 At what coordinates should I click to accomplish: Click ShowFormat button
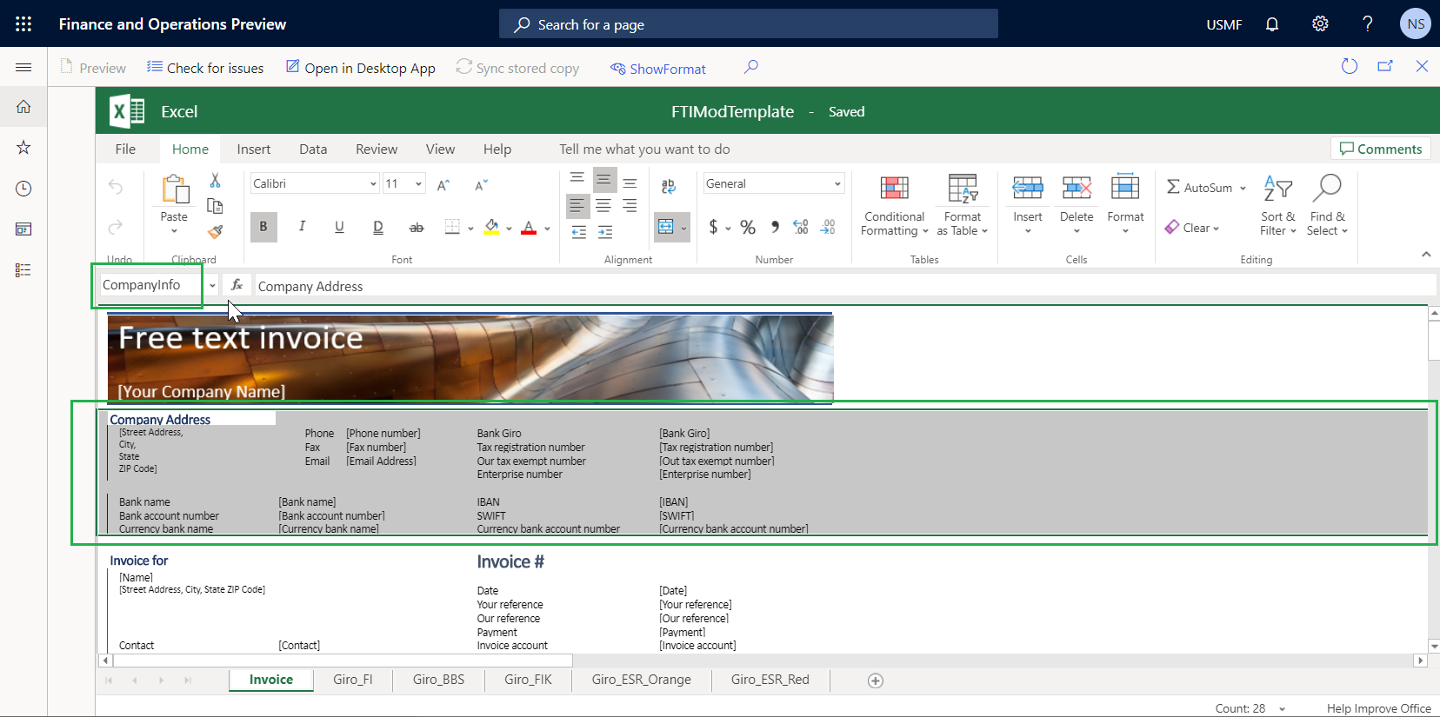click(x=658, y=69)
